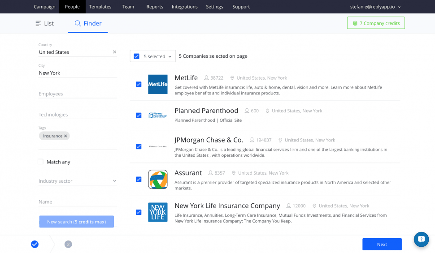Click MetLife location pin icon

(232, 78)
